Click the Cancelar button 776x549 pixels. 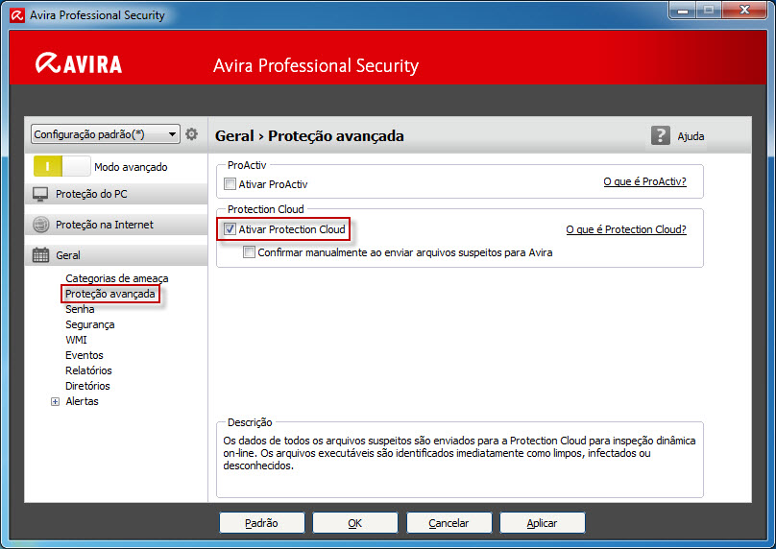coord(449,523)
